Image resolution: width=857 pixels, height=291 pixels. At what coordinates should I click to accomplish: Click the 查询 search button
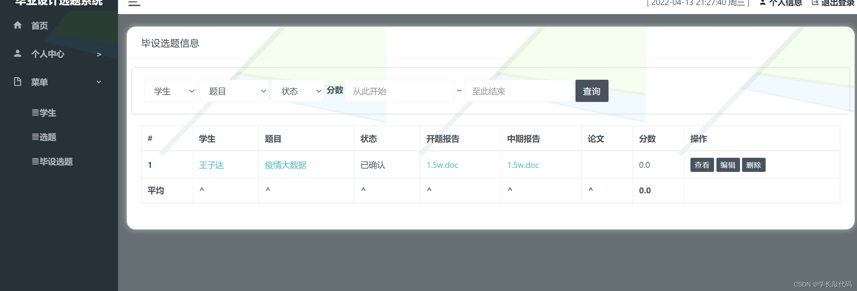click(592, 91)
